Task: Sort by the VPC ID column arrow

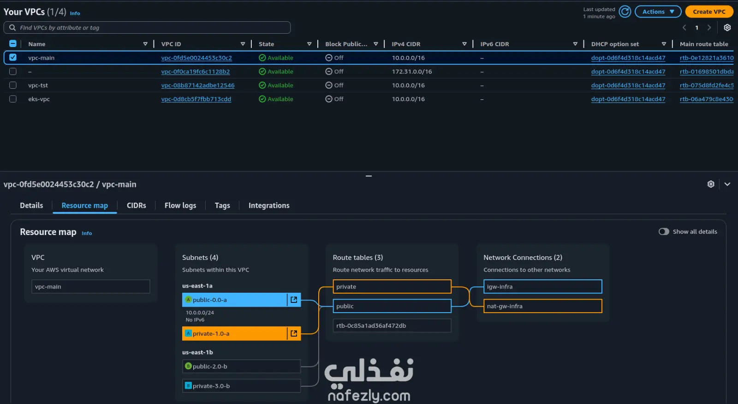Action: tap(243, 44)
